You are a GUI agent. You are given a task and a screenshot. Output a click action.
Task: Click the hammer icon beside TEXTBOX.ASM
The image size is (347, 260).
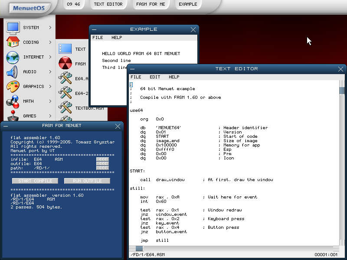[65, 107]
